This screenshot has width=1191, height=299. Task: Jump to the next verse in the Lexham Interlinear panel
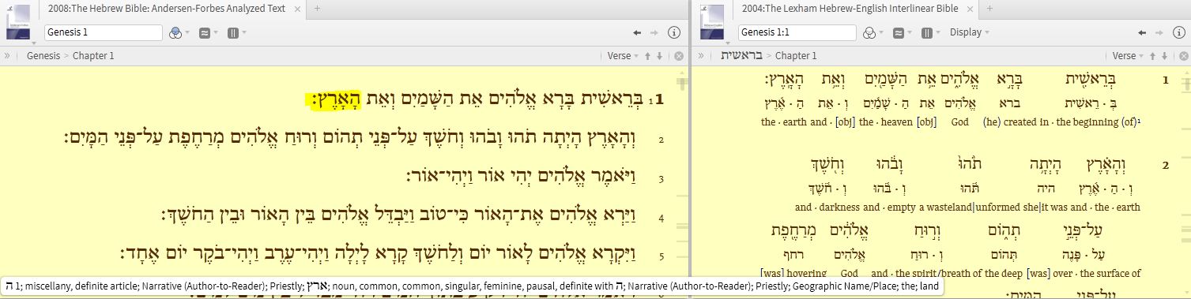tap(1165, 56)
